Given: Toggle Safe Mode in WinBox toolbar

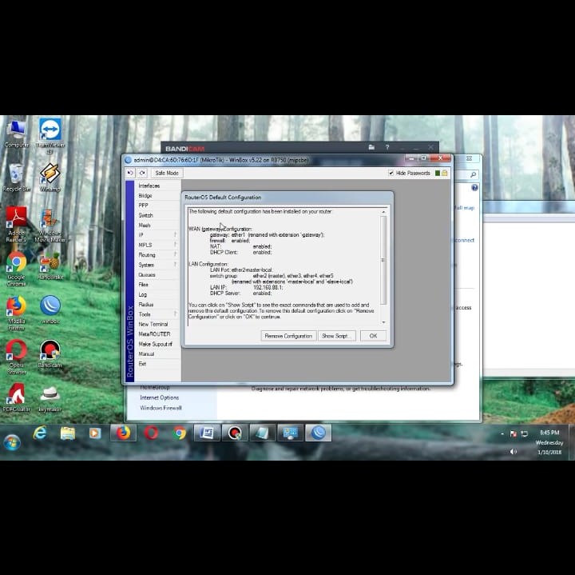Looking at the screenshot, I should 167,173.
